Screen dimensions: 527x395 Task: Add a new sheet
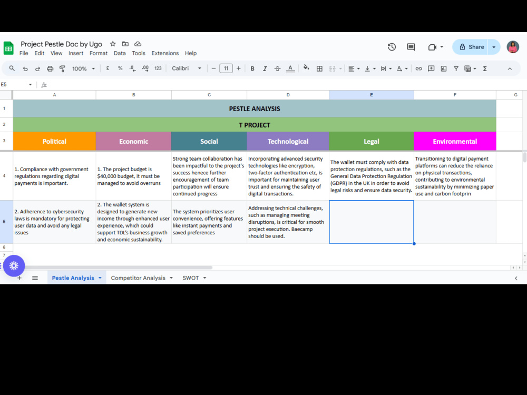(19, 278)
